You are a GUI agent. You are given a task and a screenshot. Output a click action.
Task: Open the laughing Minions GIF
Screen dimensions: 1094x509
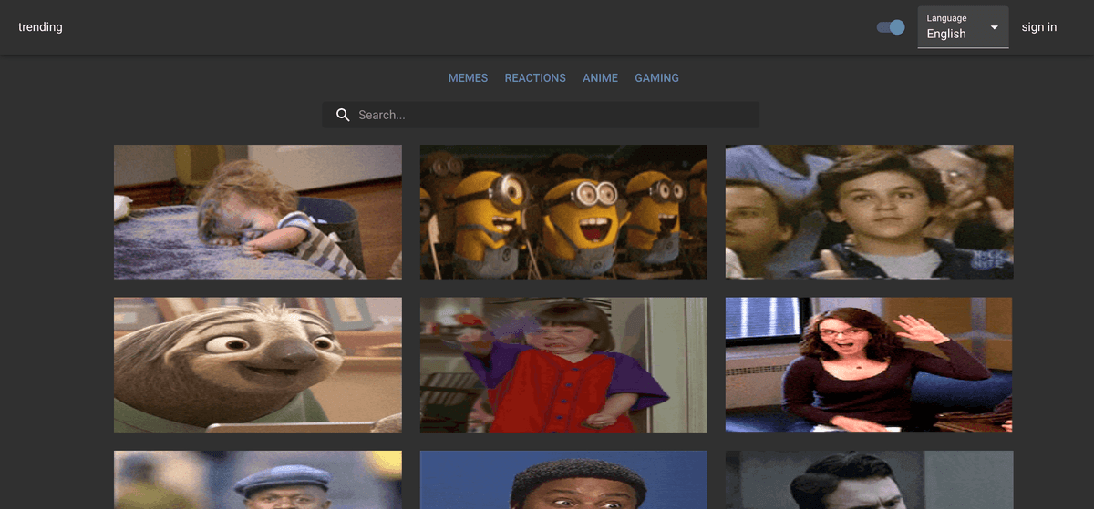(563, 212)
